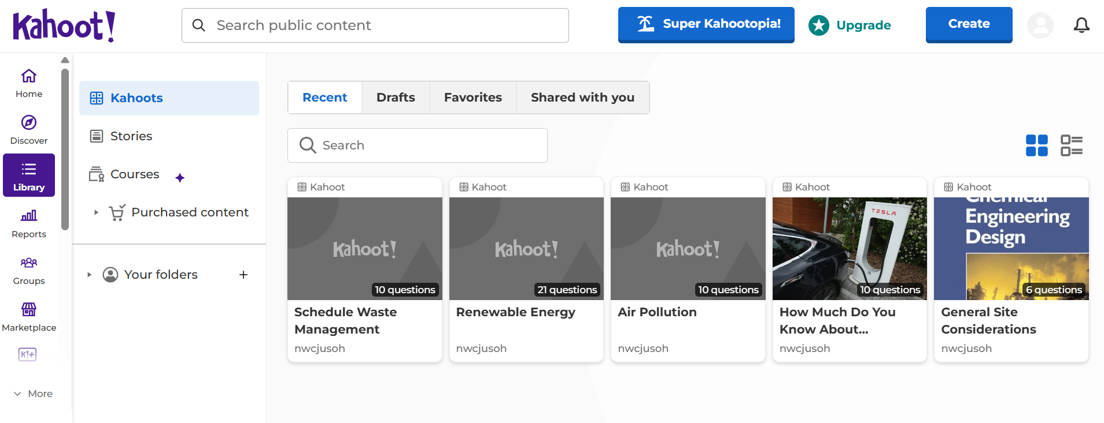1104x423 pixels.
Task: Click the sidebar scrollbar up arrow
Action: click(x=65, y=60)
